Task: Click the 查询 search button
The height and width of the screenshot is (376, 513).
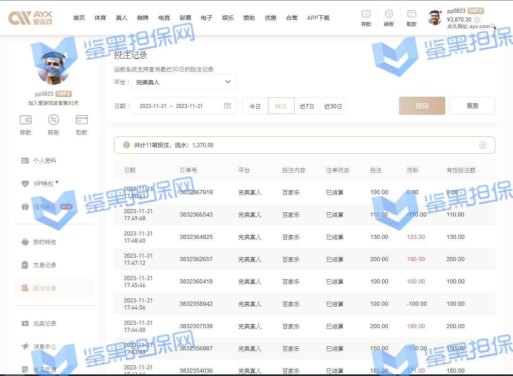Action: [x=422, y=106]
